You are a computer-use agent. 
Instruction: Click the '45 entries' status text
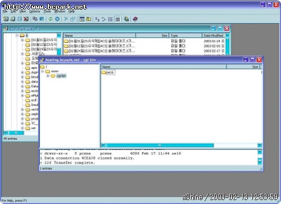10,139
